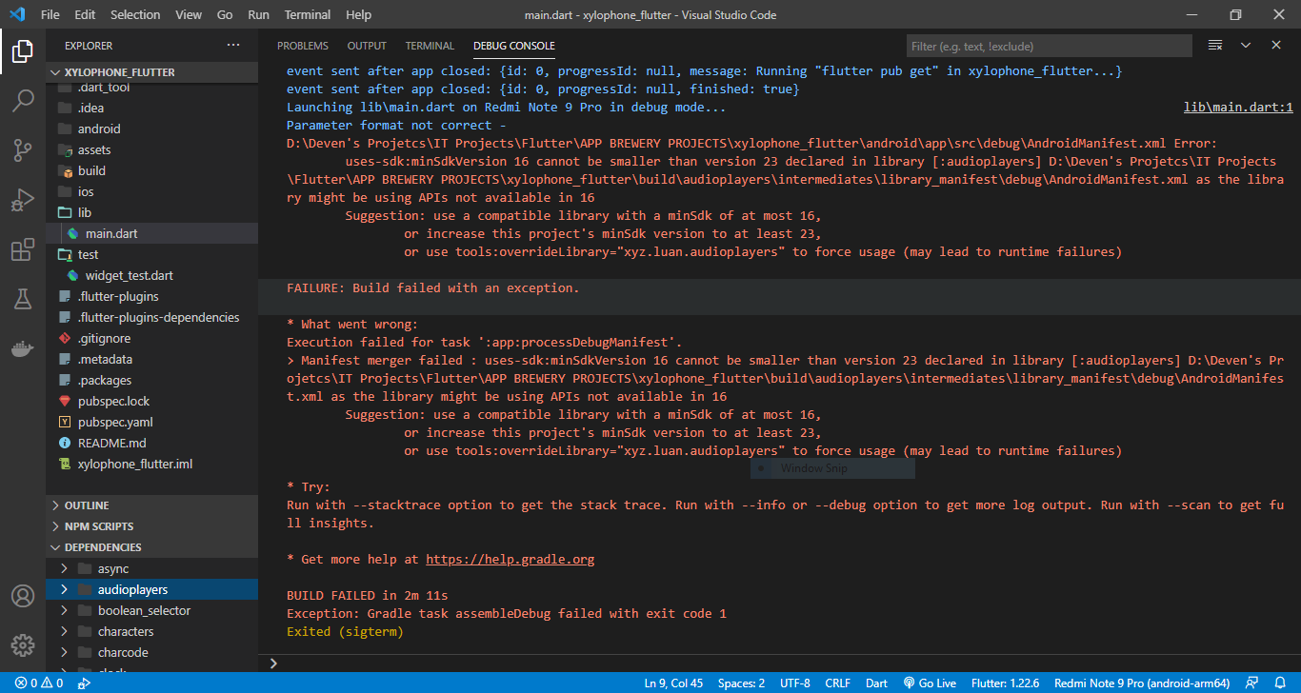Image resolution: width=1301 pixels, height=693 pixels.
Task: Open xylophone_flutter.iml file
Action: click(x=152, y=465)
